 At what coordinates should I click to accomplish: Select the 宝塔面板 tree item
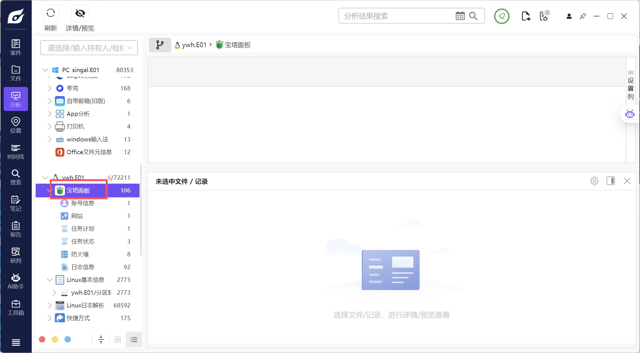pos(87,190)
